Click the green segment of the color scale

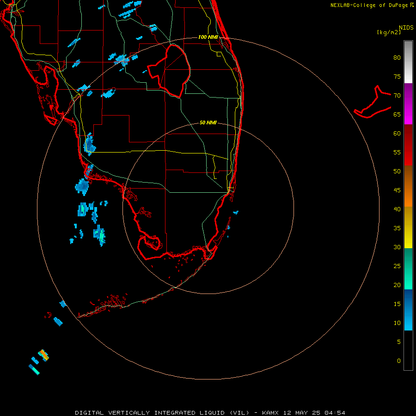408,269
